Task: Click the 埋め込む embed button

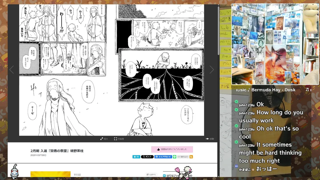Action: (183, 157)
